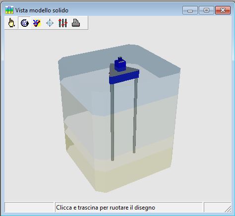Close the Vista modello solido window
Image resolution: width=235 pixels, height=216 pixels.
pos(223,10)
